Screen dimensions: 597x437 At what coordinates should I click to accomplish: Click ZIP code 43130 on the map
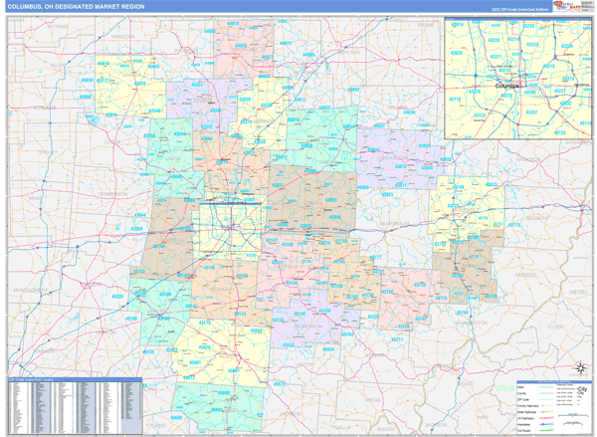tap(292, 283)
